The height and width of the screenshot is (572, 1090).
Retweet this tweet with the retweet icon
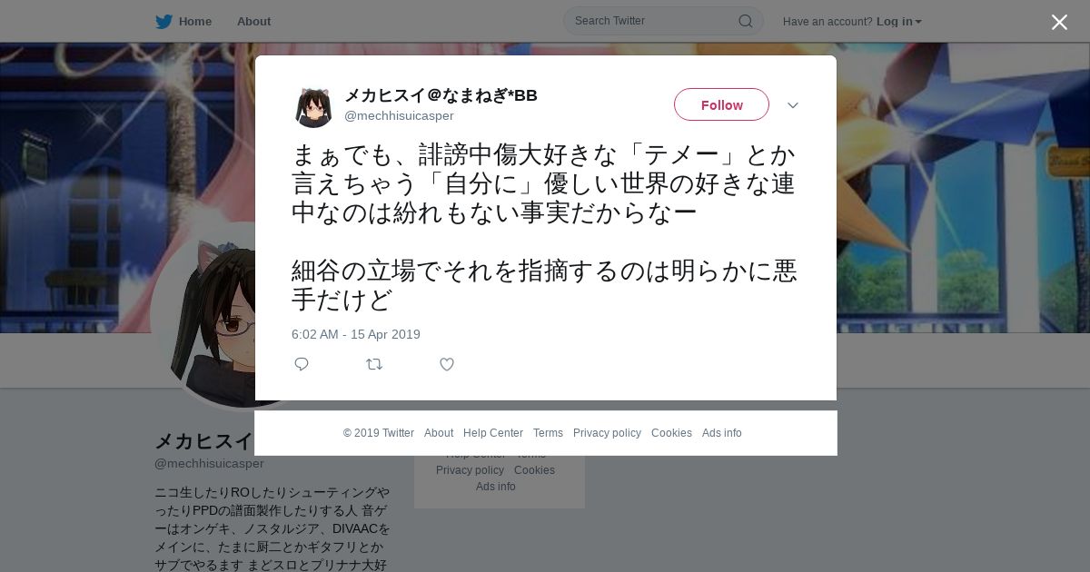374,364
